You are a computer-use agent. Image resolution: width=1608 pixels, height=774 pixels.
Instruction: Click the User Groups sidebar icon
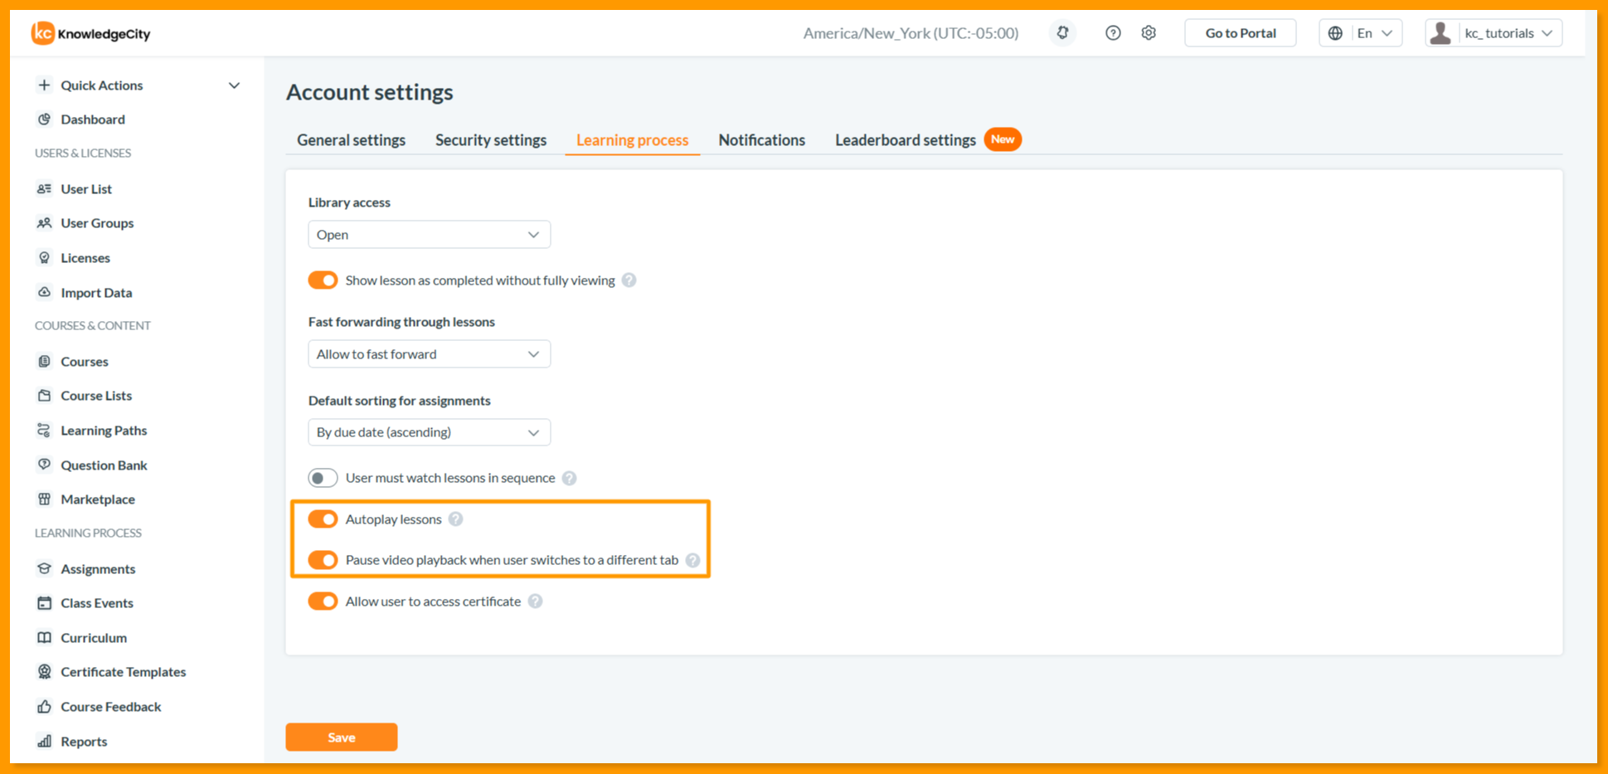pyautogui.click(x=44, y=222)
